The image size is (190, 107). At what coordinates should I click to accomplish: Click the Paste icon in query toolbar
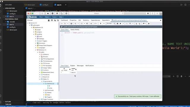(87, 23)
